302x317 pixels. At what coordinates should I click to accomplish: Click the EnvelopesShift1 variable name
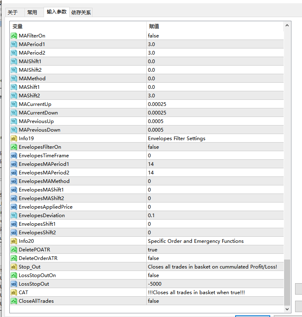[x=37, y=224]
